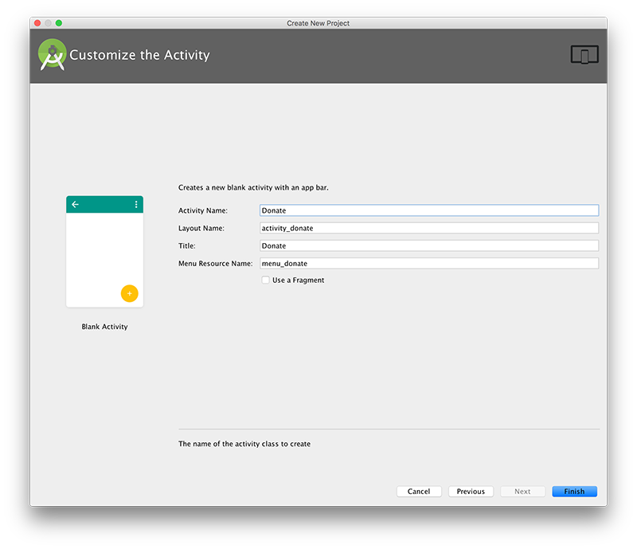Click the three-dot overflow icon in the preview
Viewport: 637px width, 549px height.
(x=136, y=205)
